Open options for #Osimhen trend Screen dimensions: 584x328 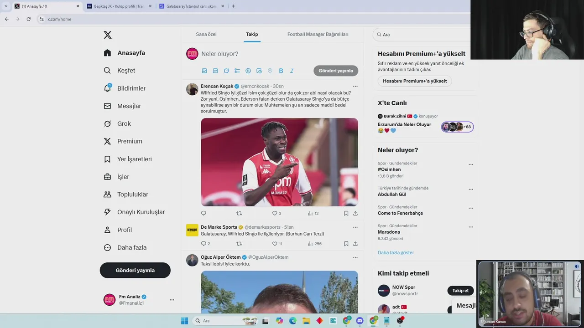(471, 164)
